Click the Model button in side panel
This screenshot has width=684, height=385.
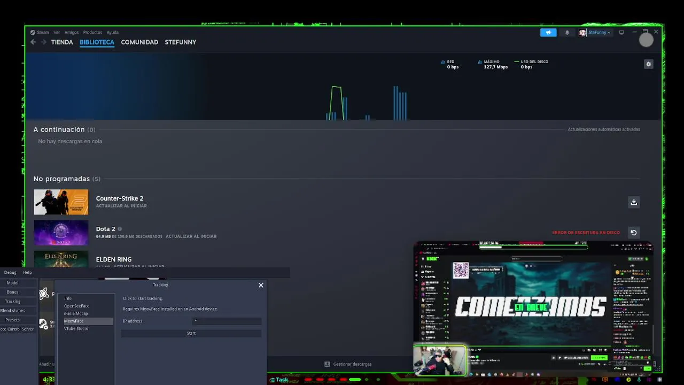(18, 283)
